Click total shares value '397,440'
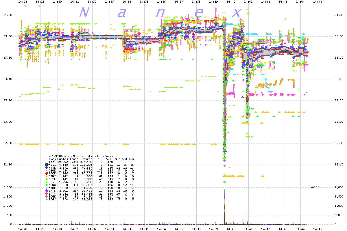347x231 pixels. 86,162
